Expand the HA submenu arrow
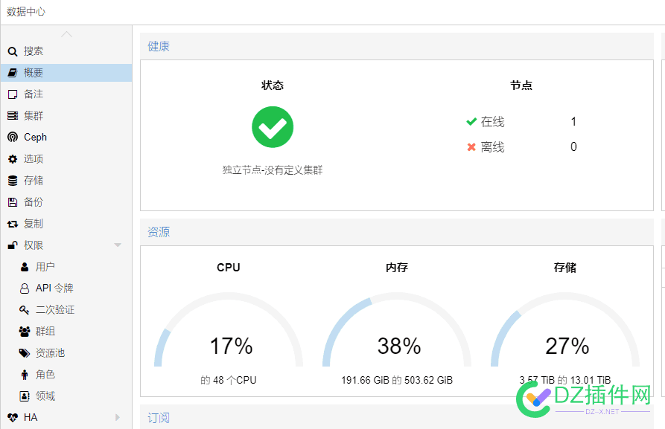The width and height of the screenshot is (665, 429). (x=118, y=418)
